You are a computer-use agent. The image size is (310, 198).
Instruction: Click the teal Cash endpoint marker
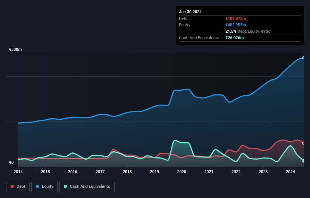click(x=304, y=161)
